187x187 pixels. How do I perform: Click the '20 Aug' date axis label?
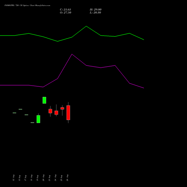[43, 178]
